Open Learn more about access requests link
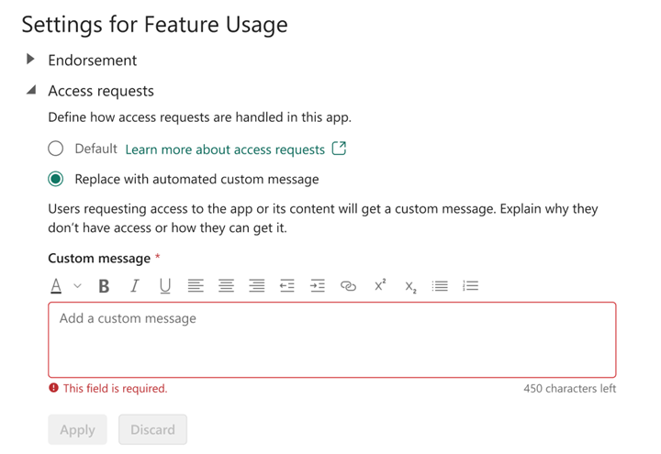 pyautogui.click(x=225, y=149)
